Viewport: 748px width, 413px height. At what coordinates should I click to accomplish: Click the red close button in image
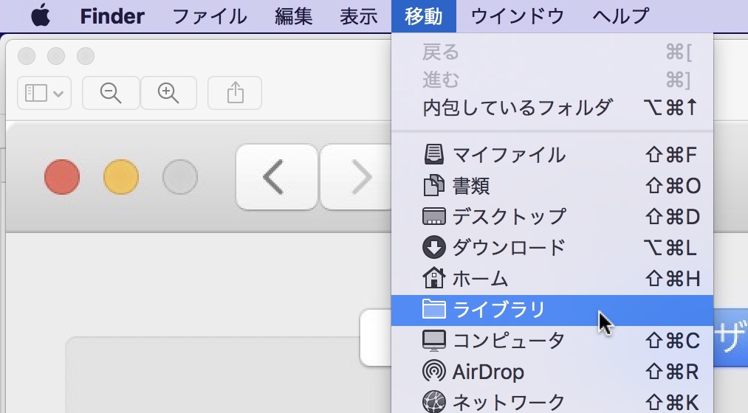pyautogui.click(x=62, y=177)
